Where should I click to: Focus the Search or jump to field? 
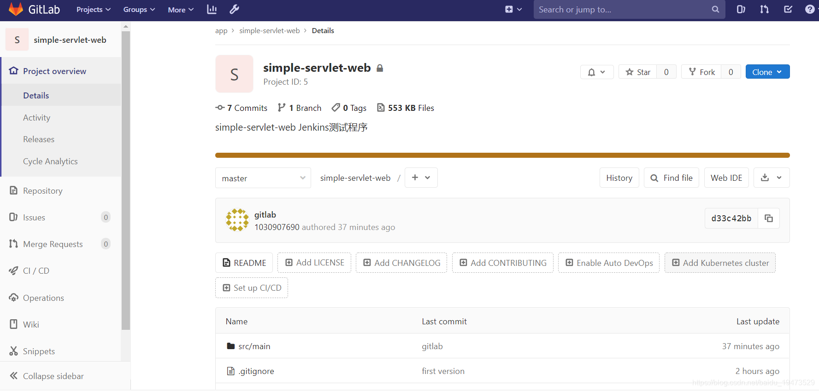tap(629, 9)
